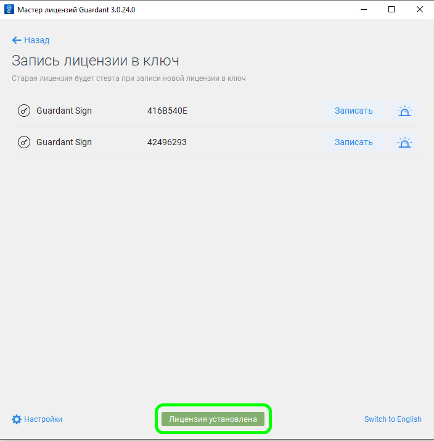Click key icon beside 42496293 row
The image size is (434, 441).
point(24,142)
